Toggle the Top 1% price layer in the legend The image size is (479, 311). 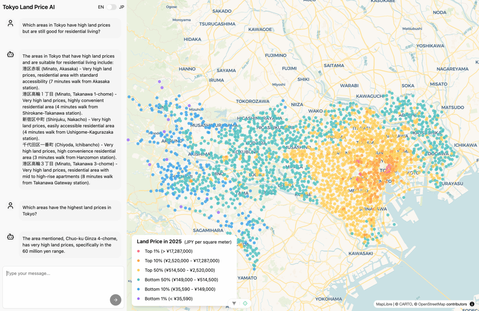tap(138, 251)
